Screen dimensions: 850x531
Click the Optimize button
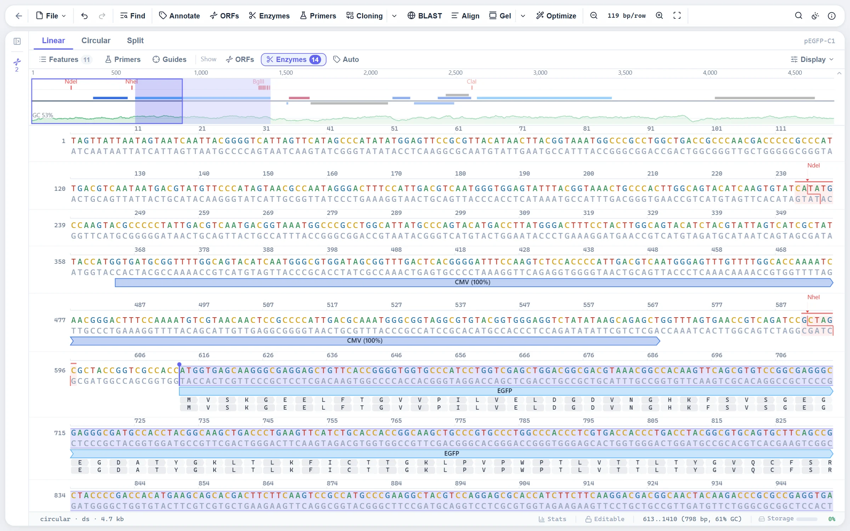(x=556, y=16)
